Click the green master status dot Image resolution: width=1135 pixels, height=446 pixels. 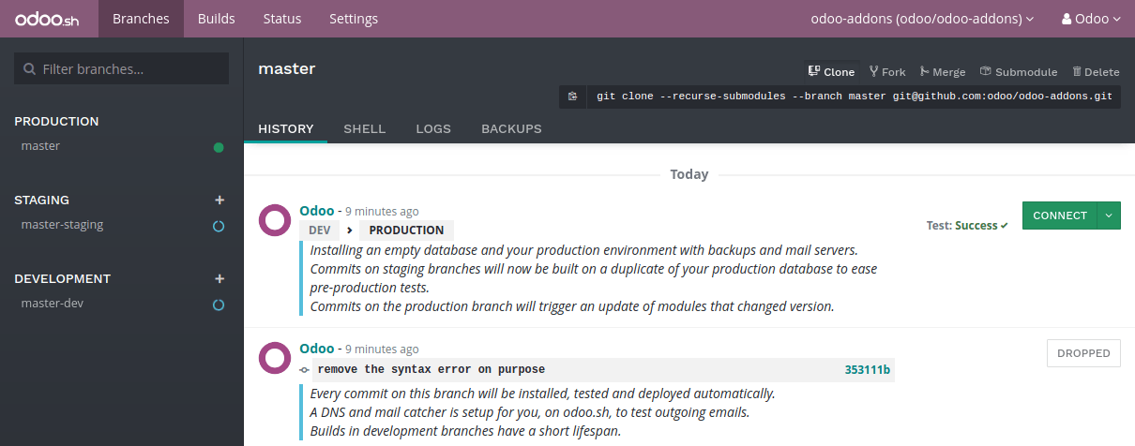click(x=219, y=147)
